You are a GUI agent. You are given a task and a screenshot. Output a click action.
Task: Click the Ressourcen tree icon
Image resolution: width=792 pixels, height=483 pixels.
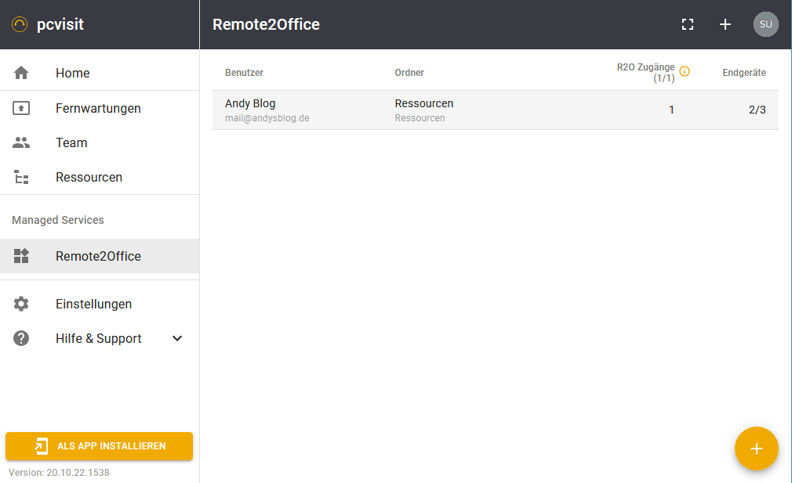pyautogui.click(x=21, y=178)
